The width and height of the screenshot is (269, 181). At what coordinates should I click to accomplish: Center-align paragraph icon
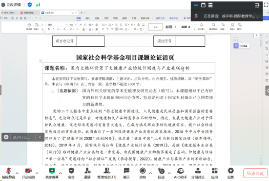(107, 29)
